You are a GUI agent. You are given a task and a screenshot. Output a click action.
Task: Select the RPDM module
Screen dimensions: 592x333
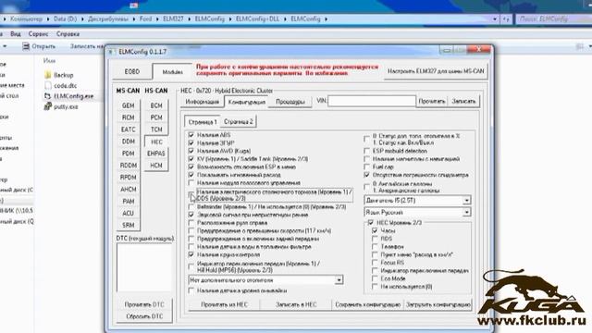coord(128,177)
